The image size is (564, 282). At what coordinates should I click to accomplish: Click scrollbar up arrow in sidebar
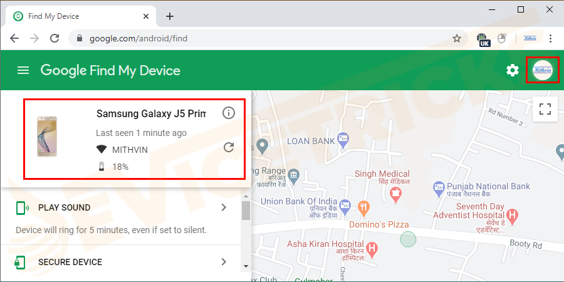click(x=246, y=196)
